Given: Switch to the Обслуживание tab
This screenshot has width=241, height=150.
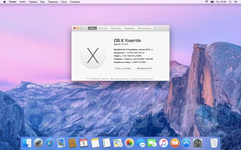Looking at the screenshot, I should pyautogui.click(x=145, y=28).
